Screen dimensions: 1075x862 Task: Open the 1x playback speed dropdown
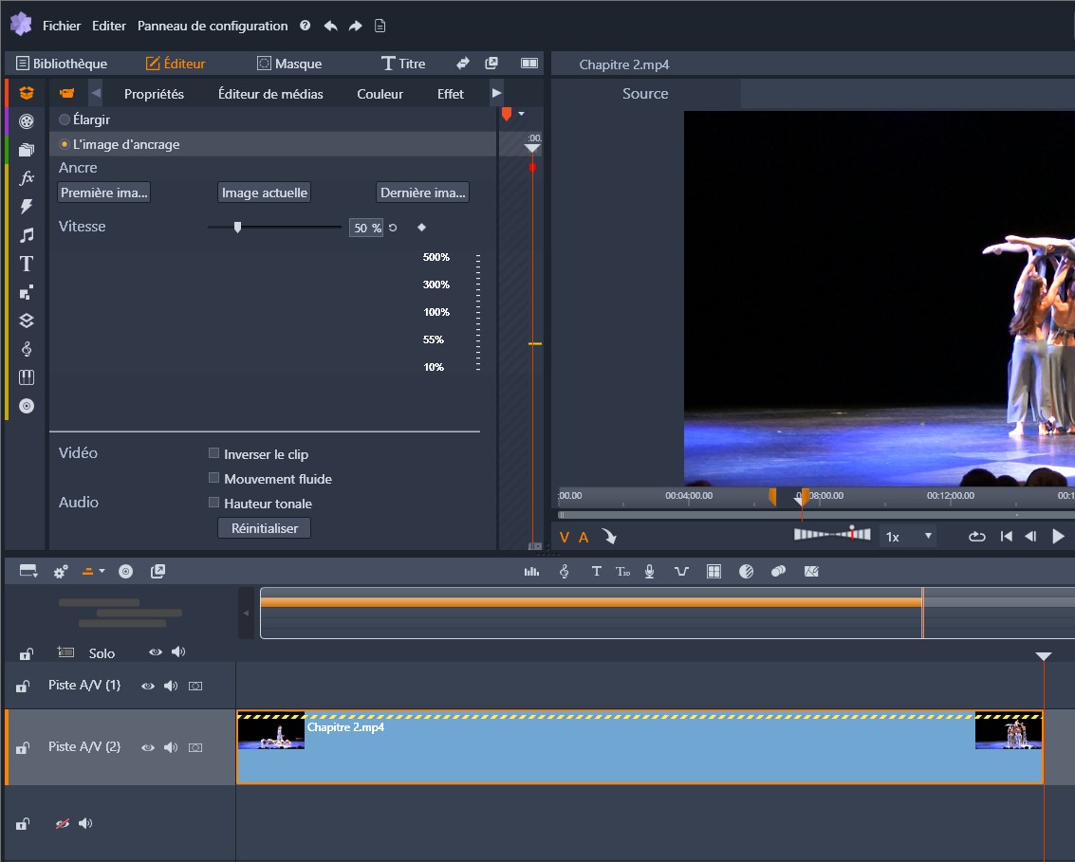(x=909, y=537)
